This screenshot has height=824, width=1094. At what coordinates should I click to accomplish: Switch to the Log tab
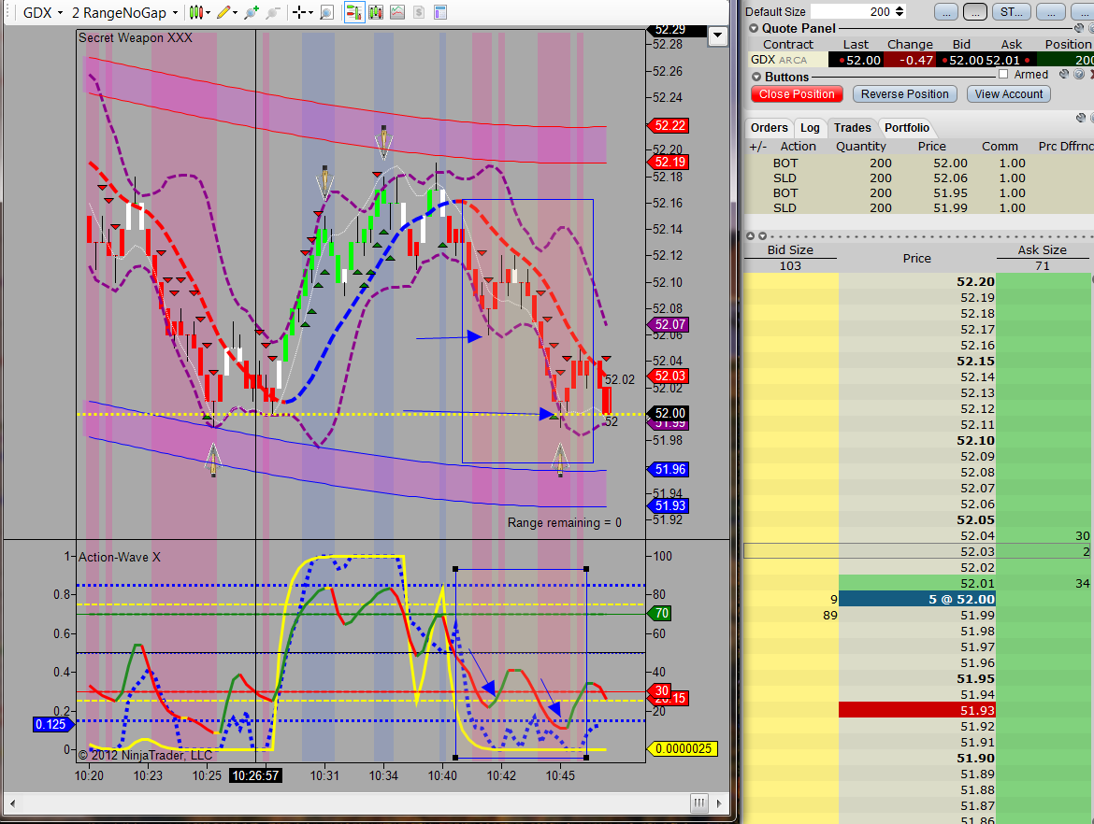coord(810,128)
